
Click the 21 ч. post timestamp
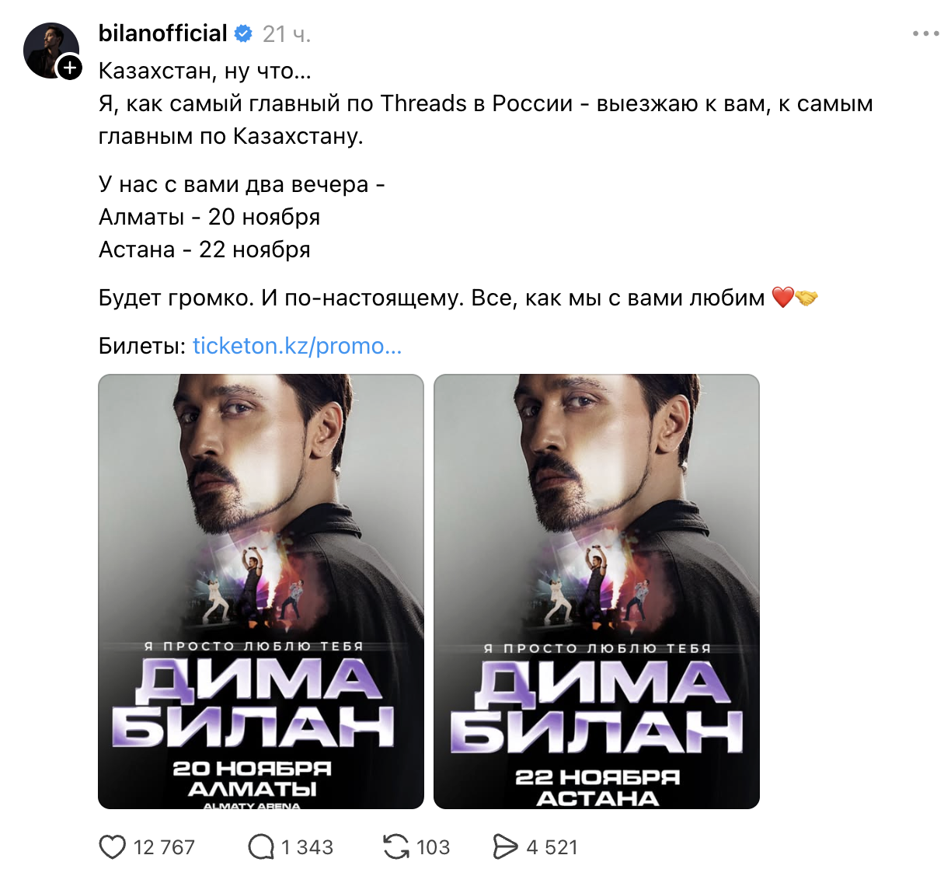pyautogui.click(x=287, y=34)
